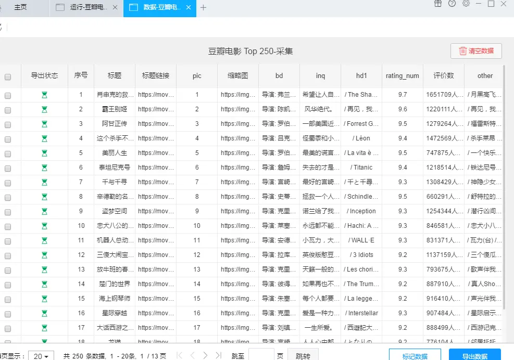The width and height of the screenshot is (514, 360).
Task: Click the 清空数据 button
Action: 476,51
